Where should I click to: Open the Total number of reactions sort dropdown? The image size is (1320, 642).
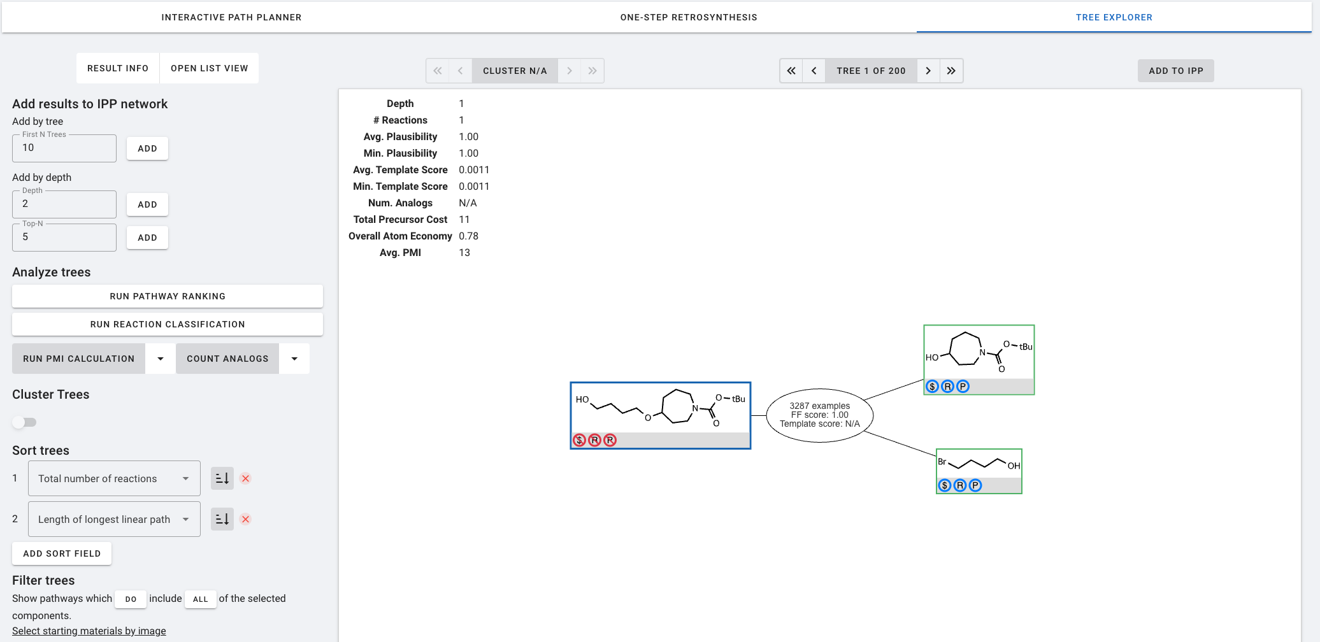pos(114,478)
